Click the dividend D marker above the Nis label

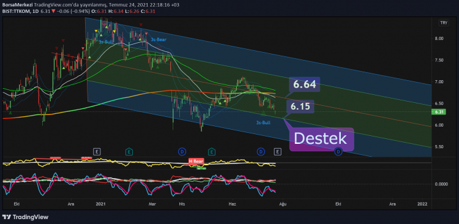tap(182, 151)
